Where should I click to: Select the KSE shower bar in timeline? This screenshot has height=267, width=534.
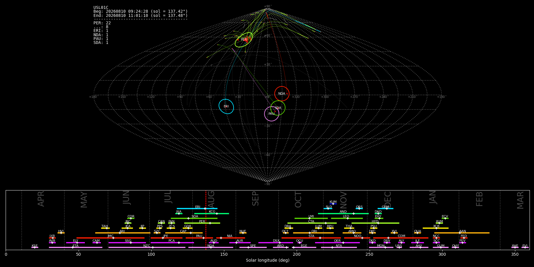(35, 247)
